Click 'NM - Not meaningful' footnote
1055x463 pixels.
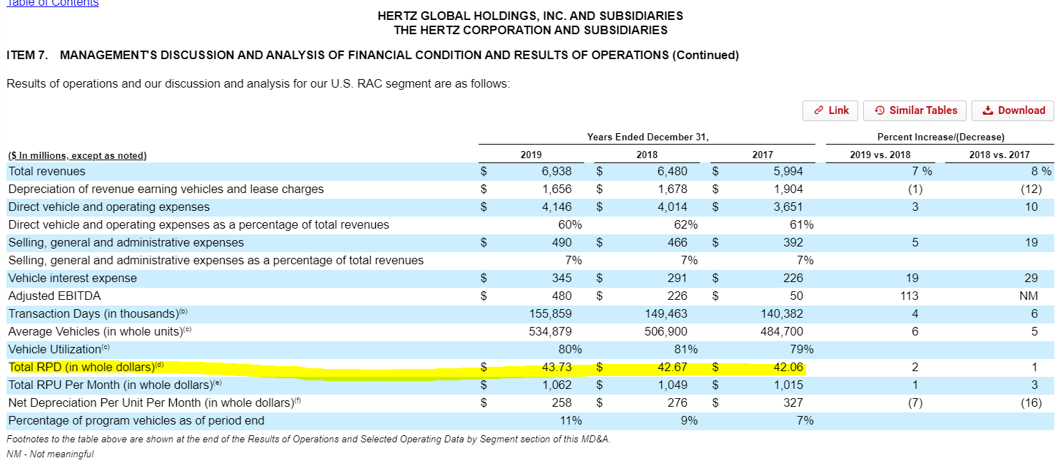(50, 454)
